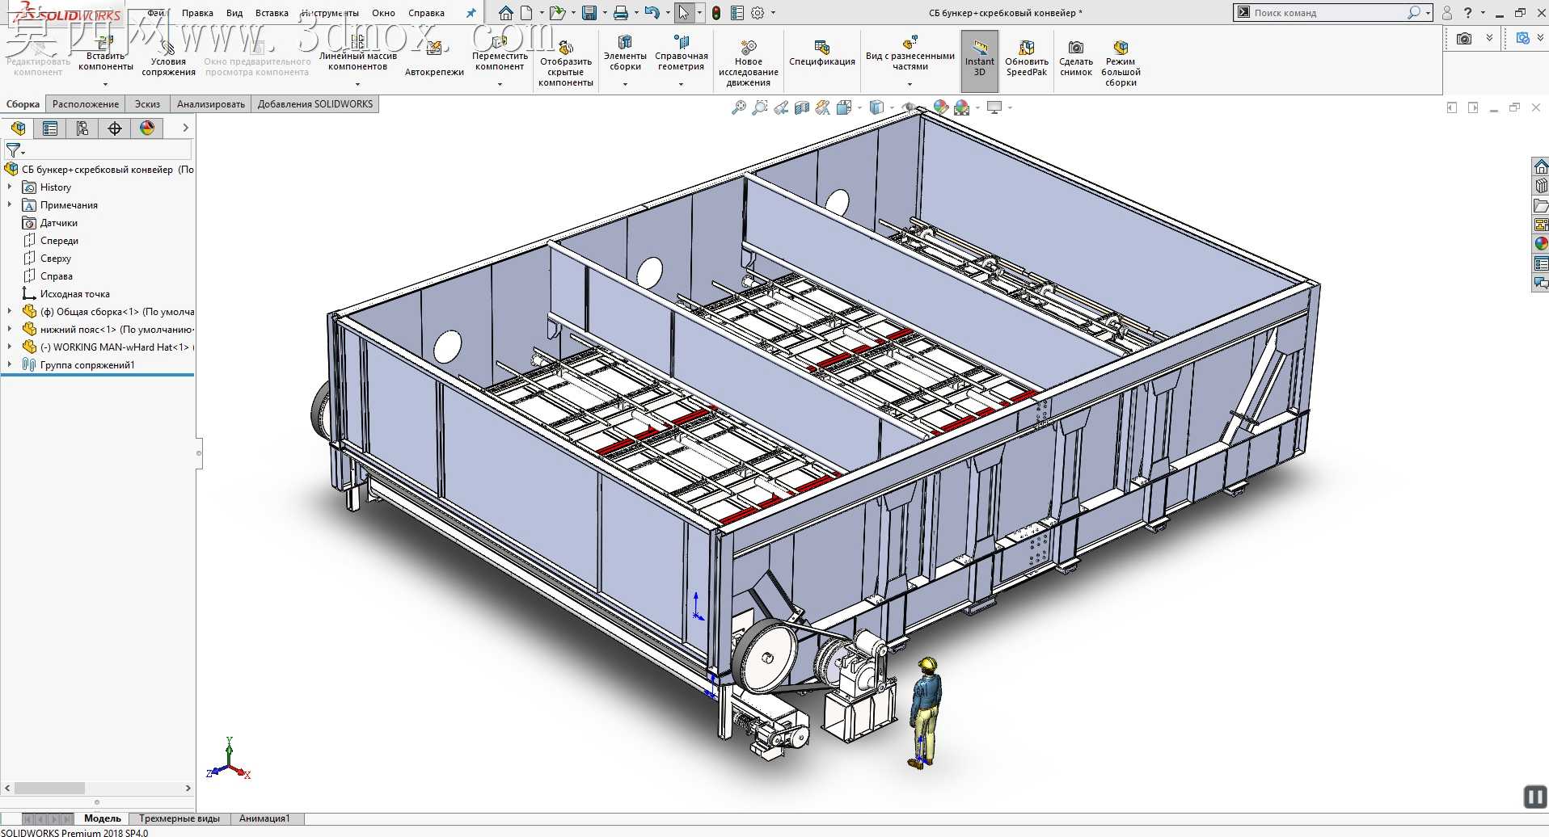The height and width of the screenshot is (837, 1549).
Task: Toggle Large Assembly Mode (Режим большой сборки)
Action: pos(1121,63)
